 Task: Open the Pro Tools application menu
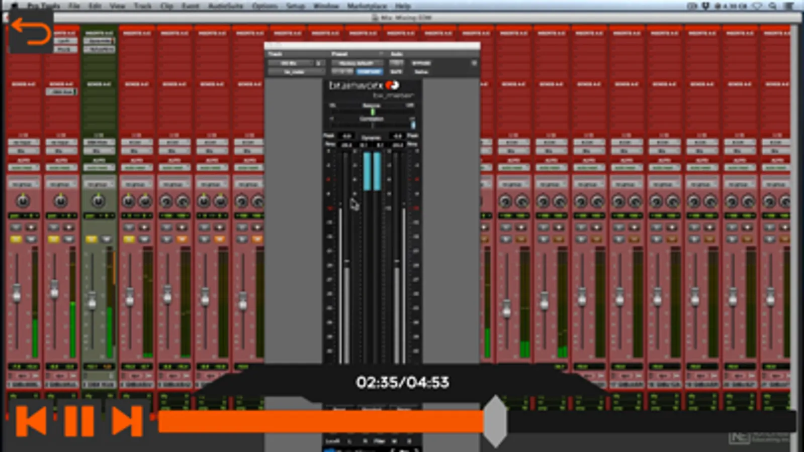[44, 6]
